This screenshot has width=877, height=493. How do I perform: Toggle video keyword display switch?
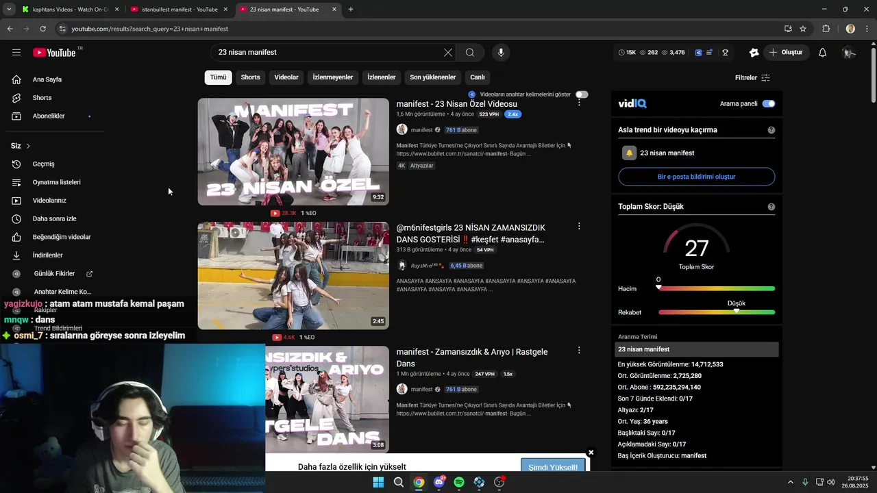click(582, 94)
